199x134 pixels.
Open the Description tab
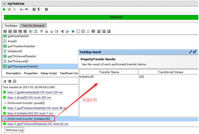(14, 73)
